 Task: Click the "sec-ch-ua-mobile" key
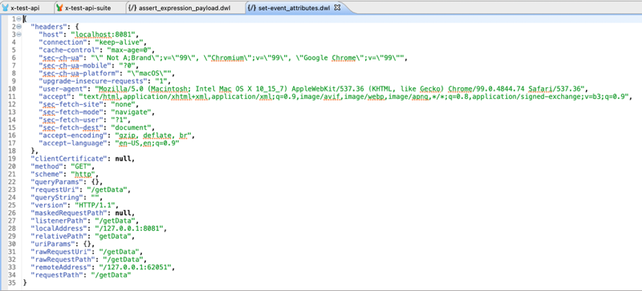pyautogui.click(x=74, y=65)
